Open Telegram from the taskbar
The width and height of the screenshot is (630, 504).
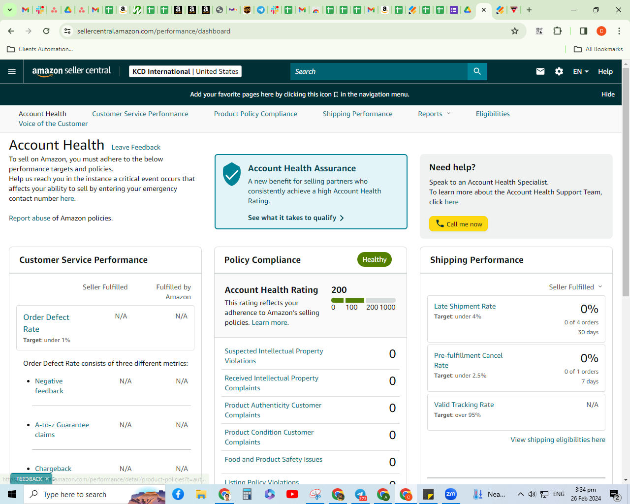point(360,494)
